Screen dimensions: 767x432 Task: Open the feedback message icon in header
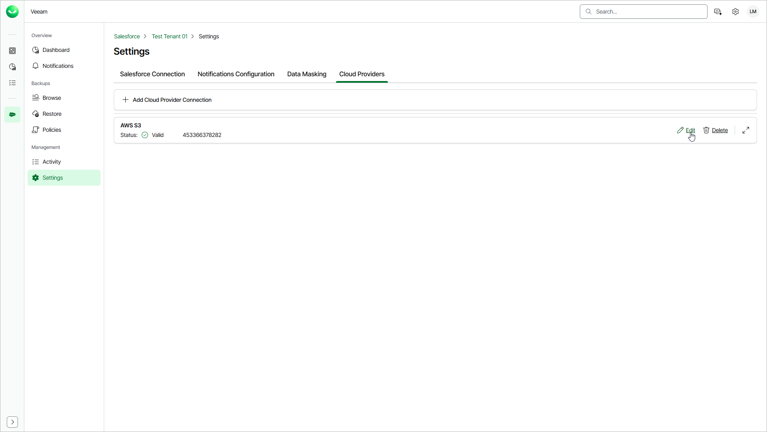pyautogui.click(x=718, y=12)
